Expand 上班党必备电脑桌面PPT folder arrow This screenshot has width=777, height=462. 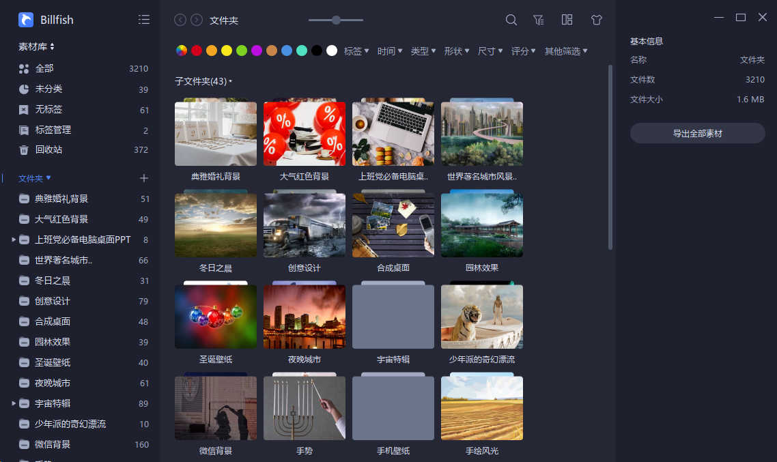pyautogui.click(x=14, y=240)
